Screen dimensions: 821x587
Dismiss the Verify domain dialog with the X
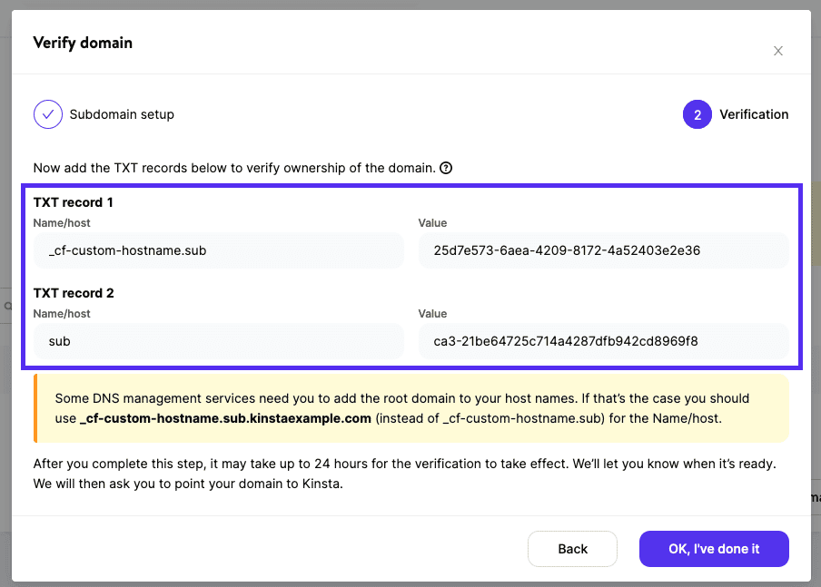(x=778, y=51)
